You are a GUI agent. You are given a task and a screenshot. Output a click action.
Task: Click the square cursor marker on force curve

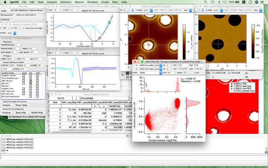click(109, 23)
